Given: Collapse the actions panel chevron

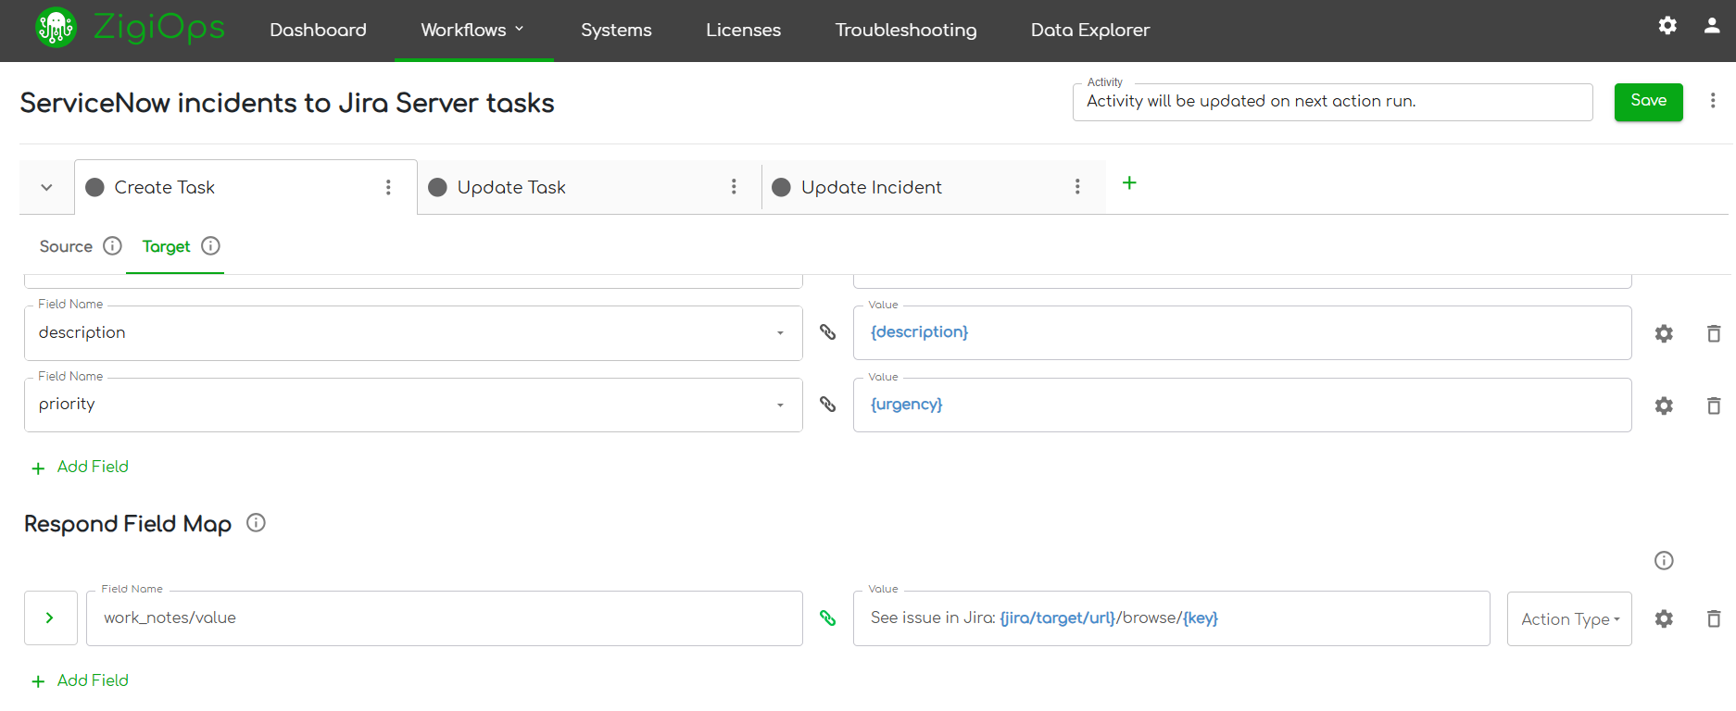Looking at the screenshot, I should coord(46,187).
